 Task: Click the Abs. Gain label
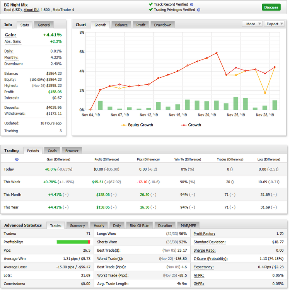13,42
